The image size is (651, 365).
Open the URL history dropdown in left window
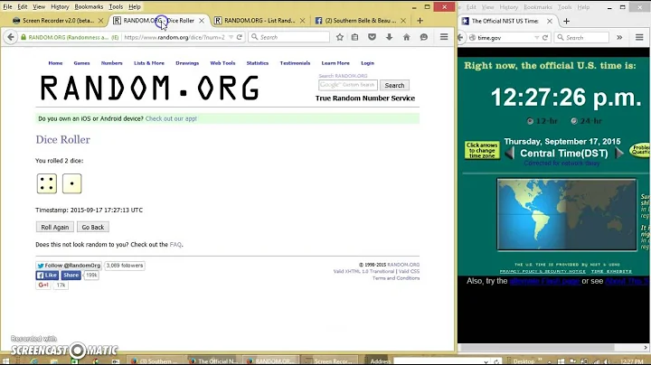[231, 37]
